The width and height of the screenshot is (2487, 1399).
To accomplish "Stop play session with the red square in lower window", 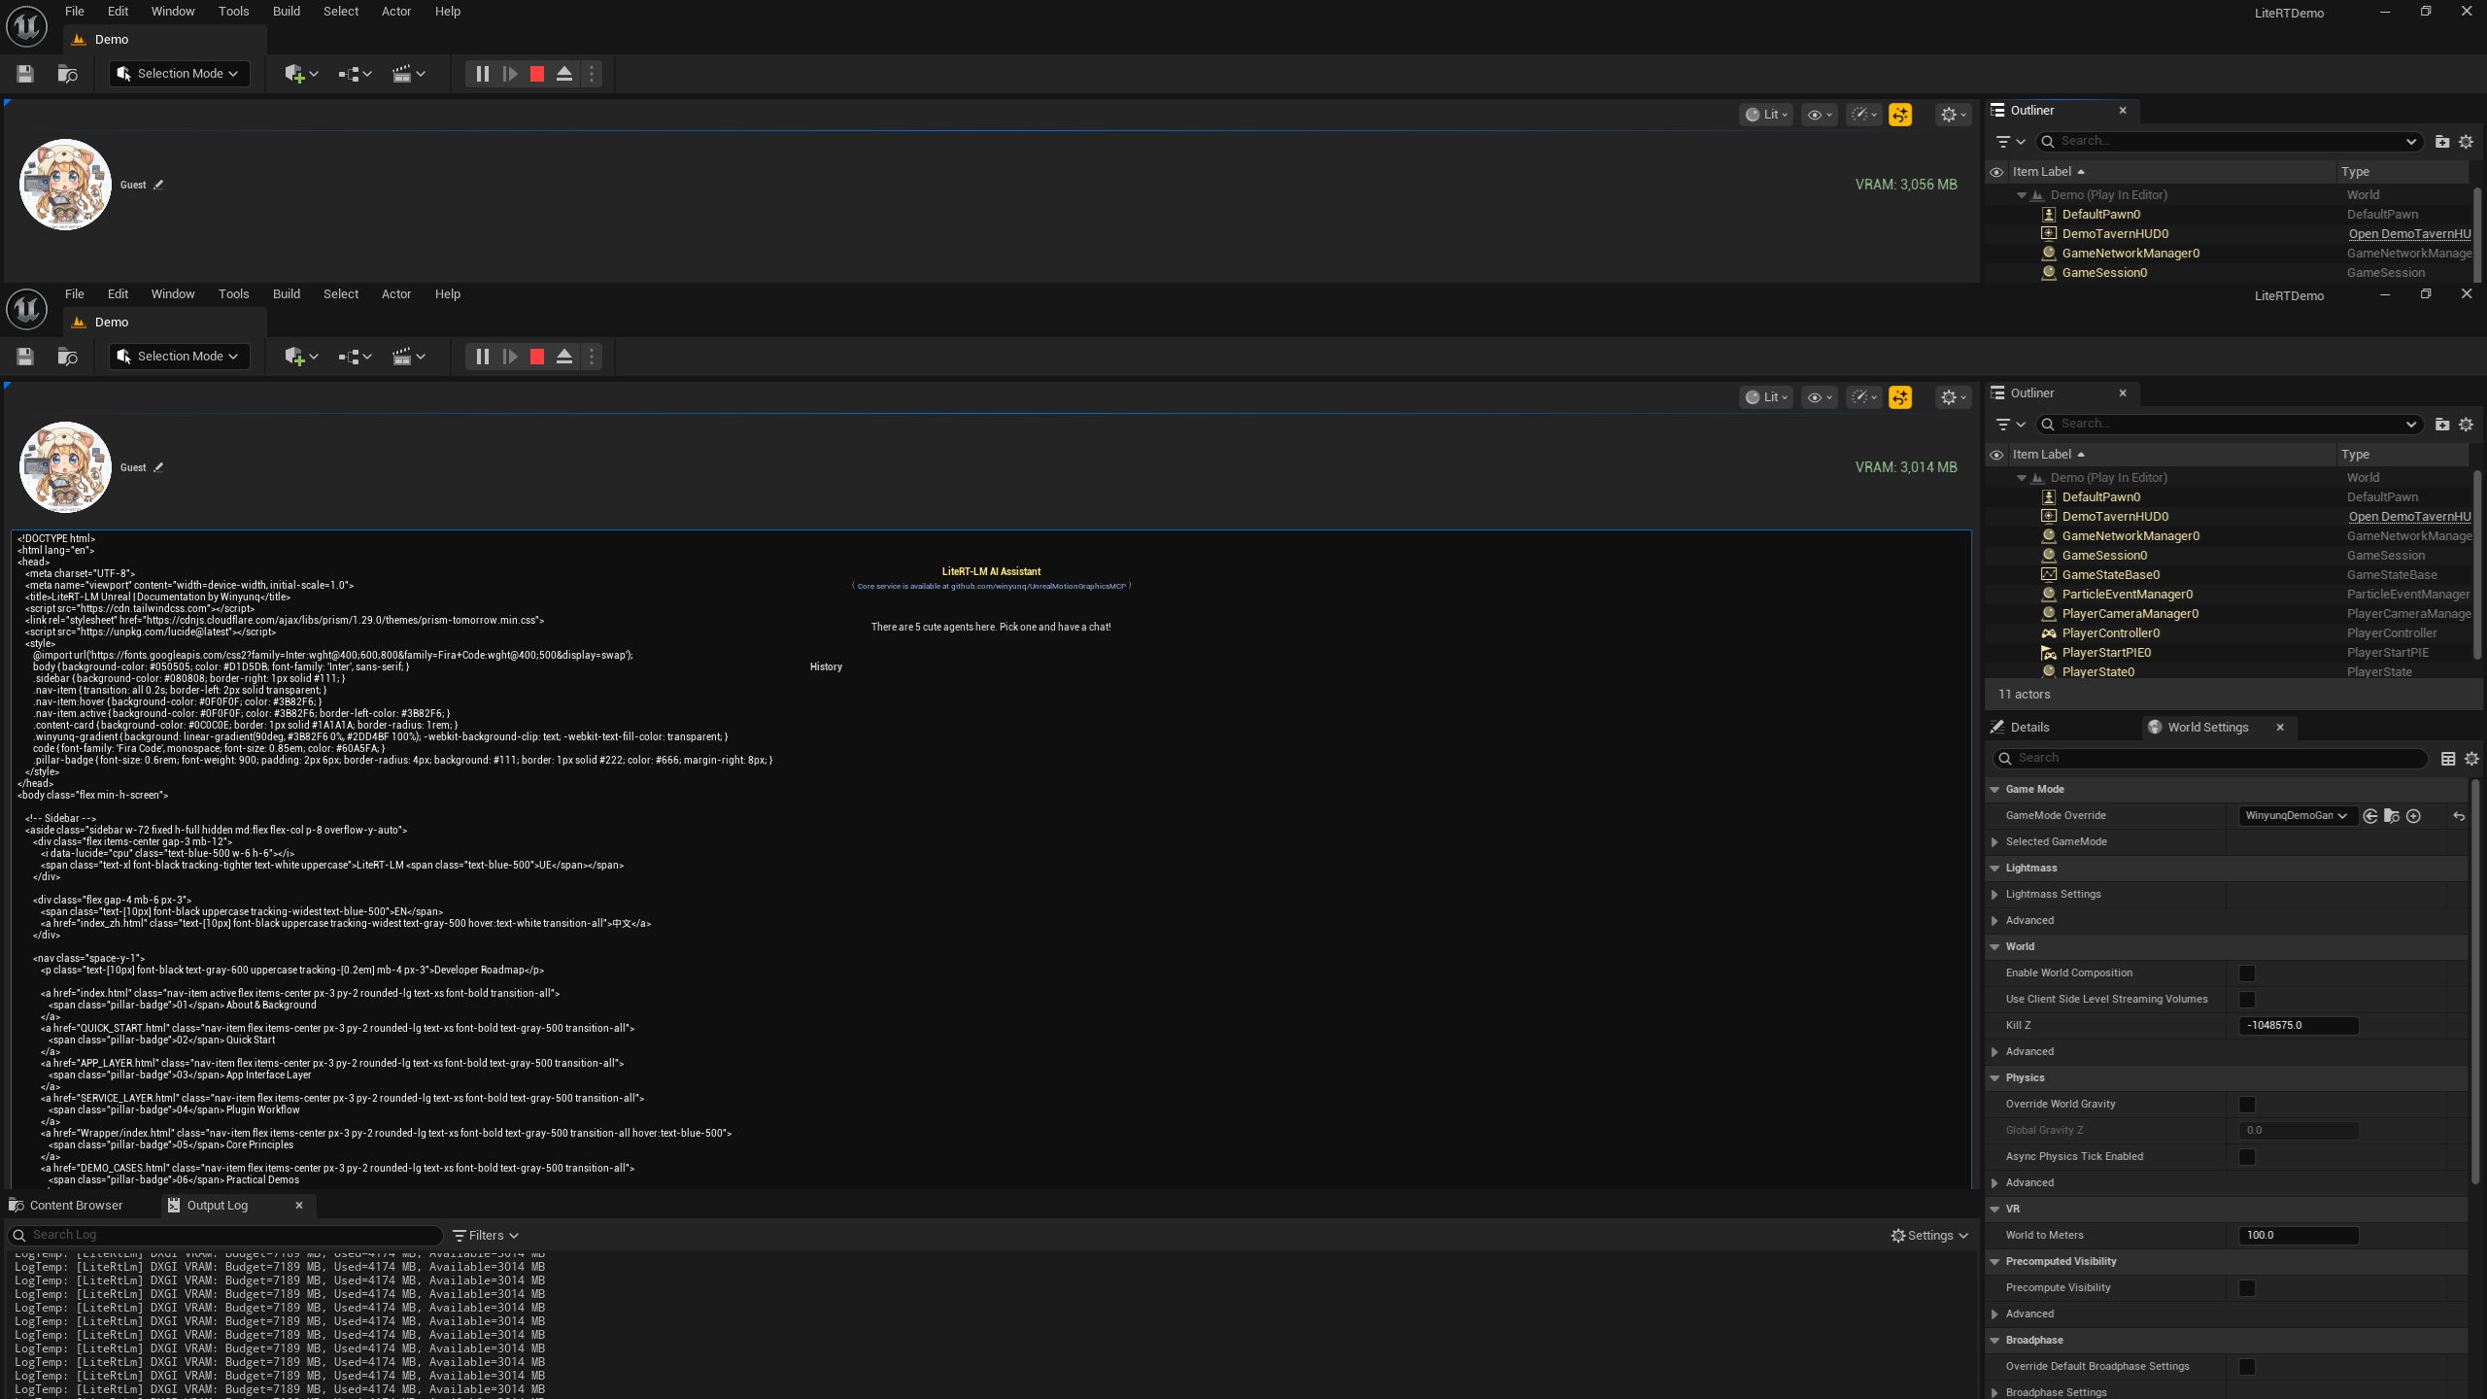I will tap(536, 357).
